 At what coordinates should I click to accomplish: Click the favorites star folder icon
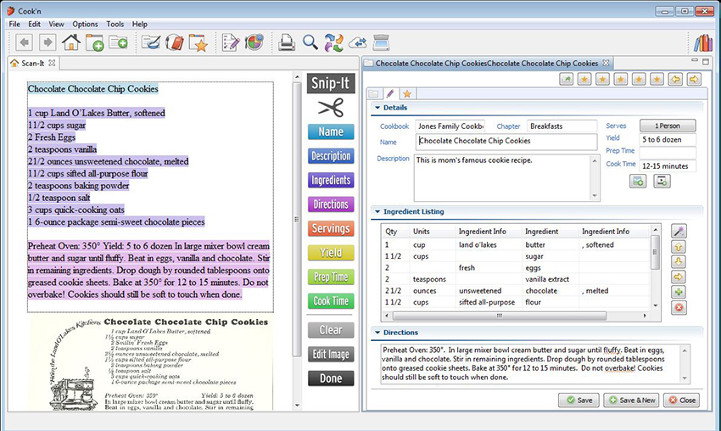pyautogui.click(x=198, y=42)
